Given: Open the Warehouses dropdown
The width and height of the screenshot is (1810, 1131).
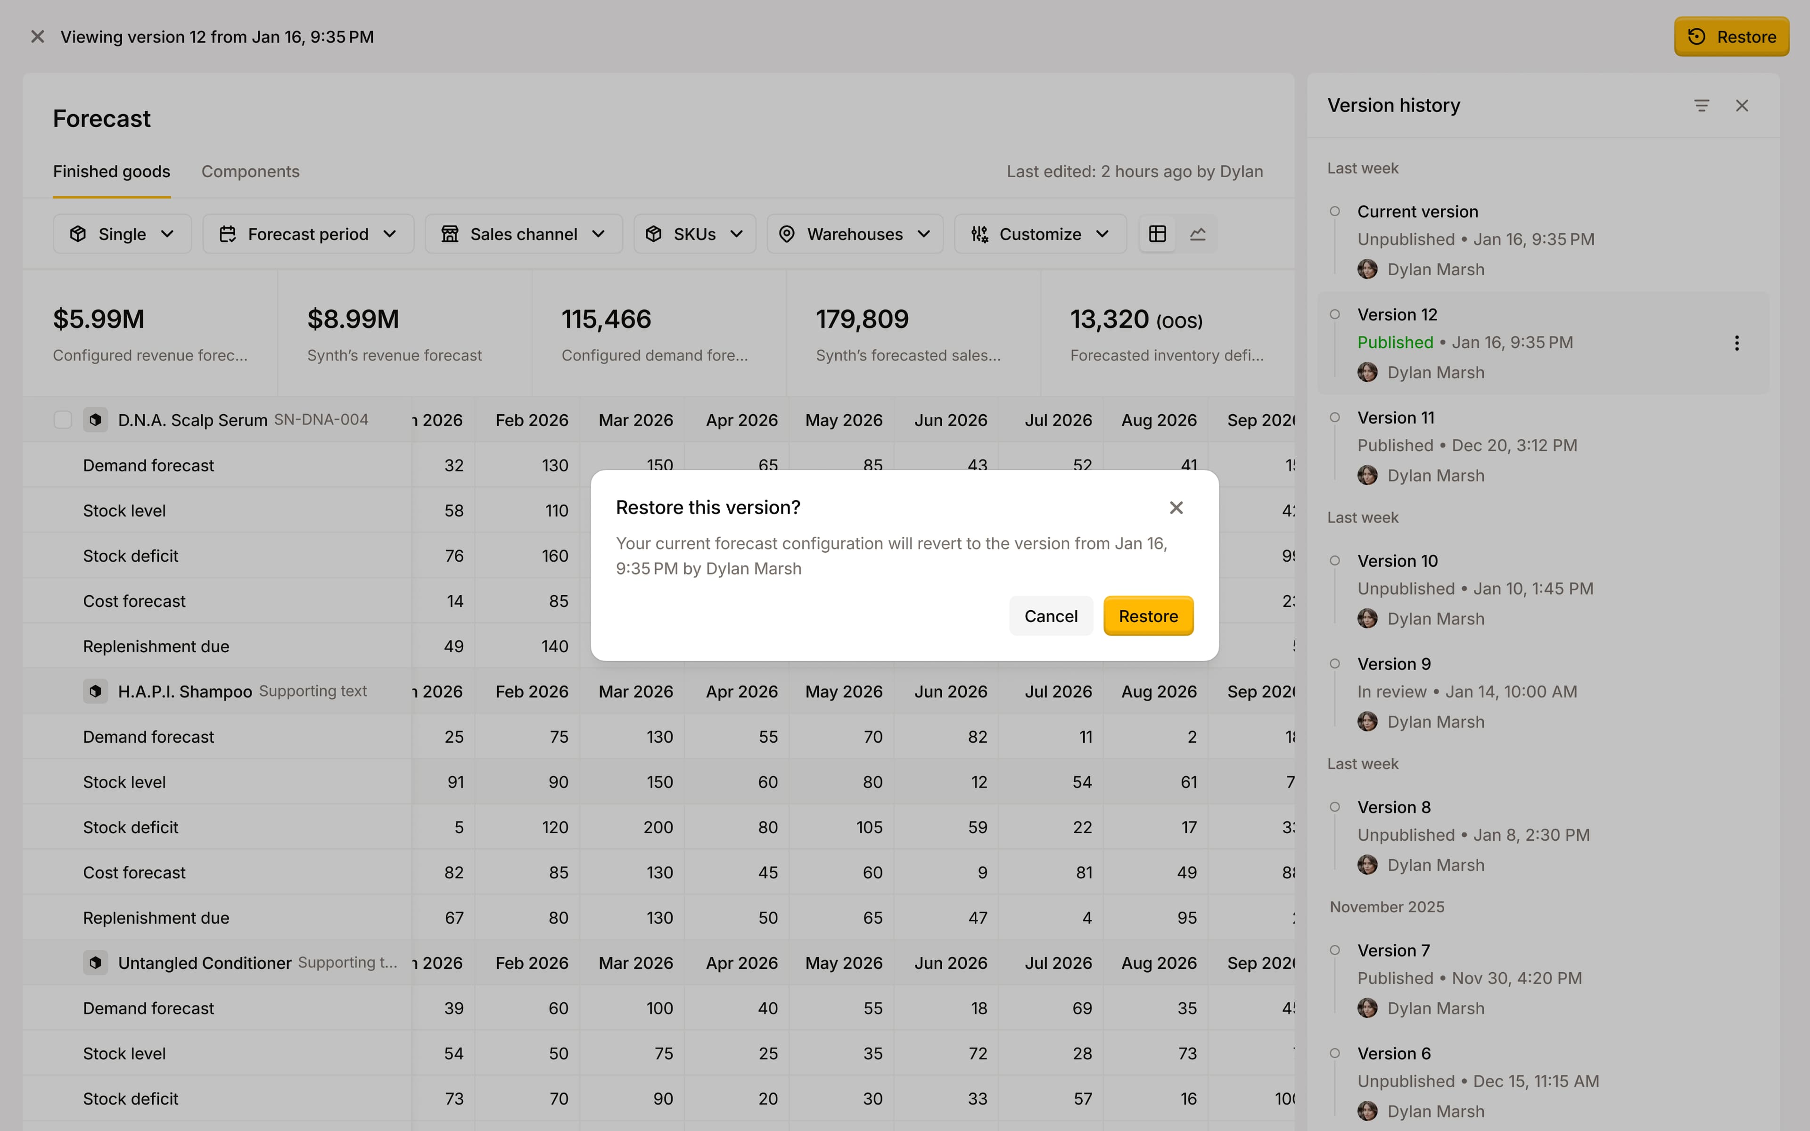Looking at the screenshot, I should pos(855,234).
